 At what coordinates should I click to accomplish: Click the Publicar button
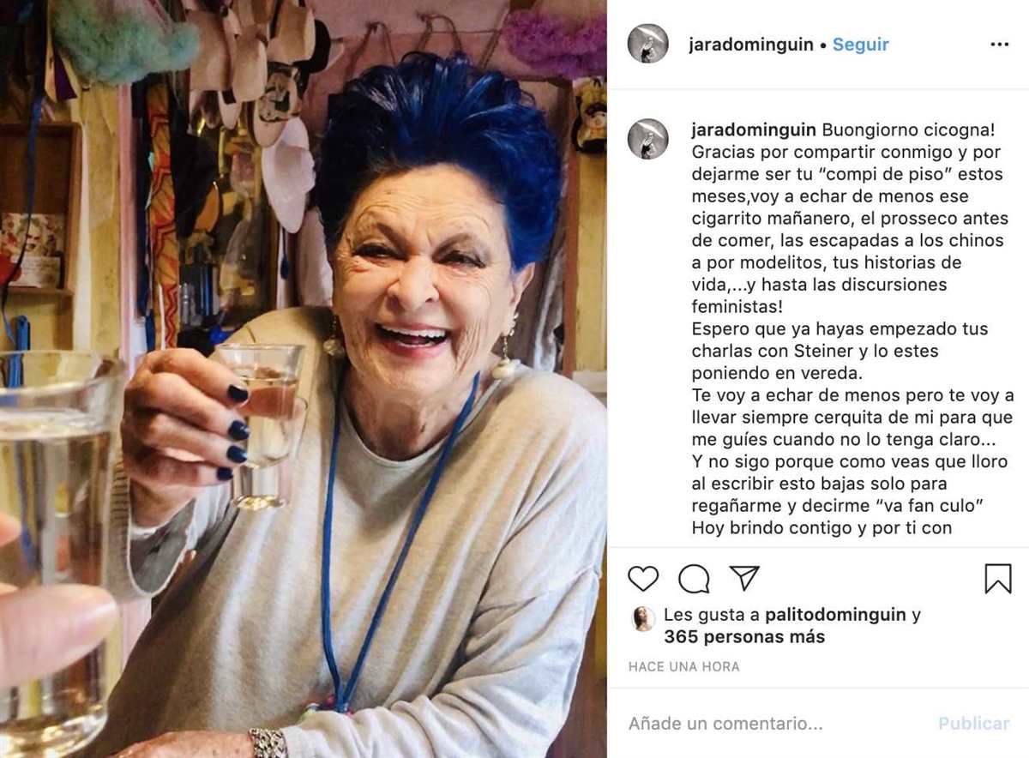pyautogui.click(x=973, y=724)
